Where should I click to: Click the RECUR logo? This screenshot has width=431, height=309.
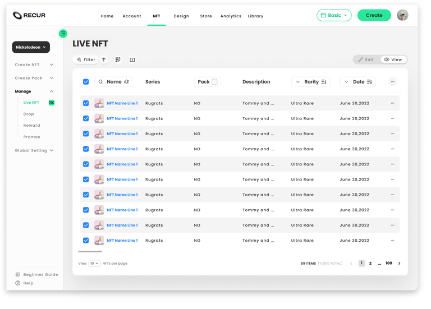[x=29, y=15]
